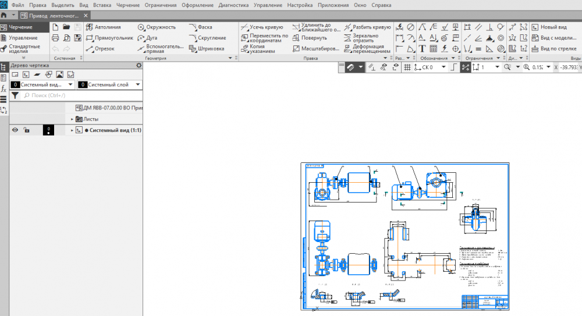Viewport: 582px width, 316px height.
Task: Expand the Листы tree node
Action: click(x=72, y=119)
